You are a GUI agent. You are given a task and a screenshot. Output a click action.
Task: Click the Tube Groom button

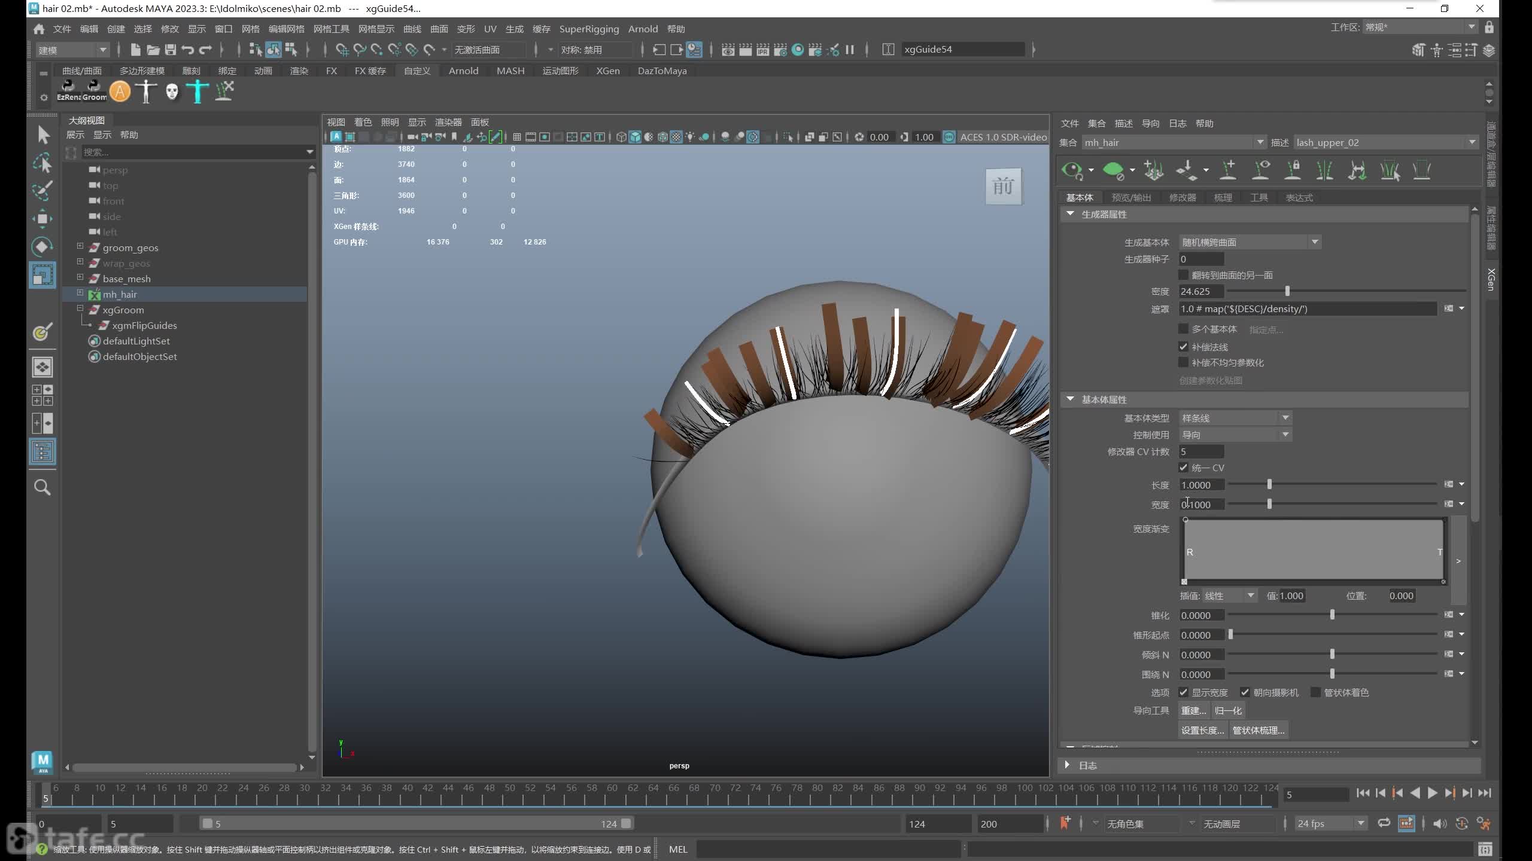click(1258, 730)
